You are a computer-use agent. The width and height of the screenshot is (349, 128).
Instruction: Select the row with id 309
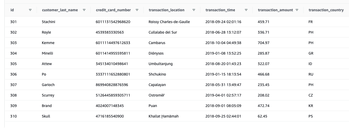pos(177,106)
